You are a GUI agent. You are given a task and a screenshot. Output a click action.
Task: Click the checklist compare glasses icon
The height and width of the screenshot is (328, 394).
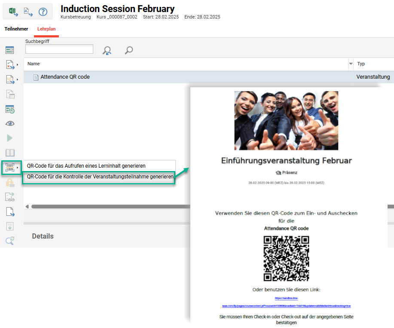[x=10, y=197]
